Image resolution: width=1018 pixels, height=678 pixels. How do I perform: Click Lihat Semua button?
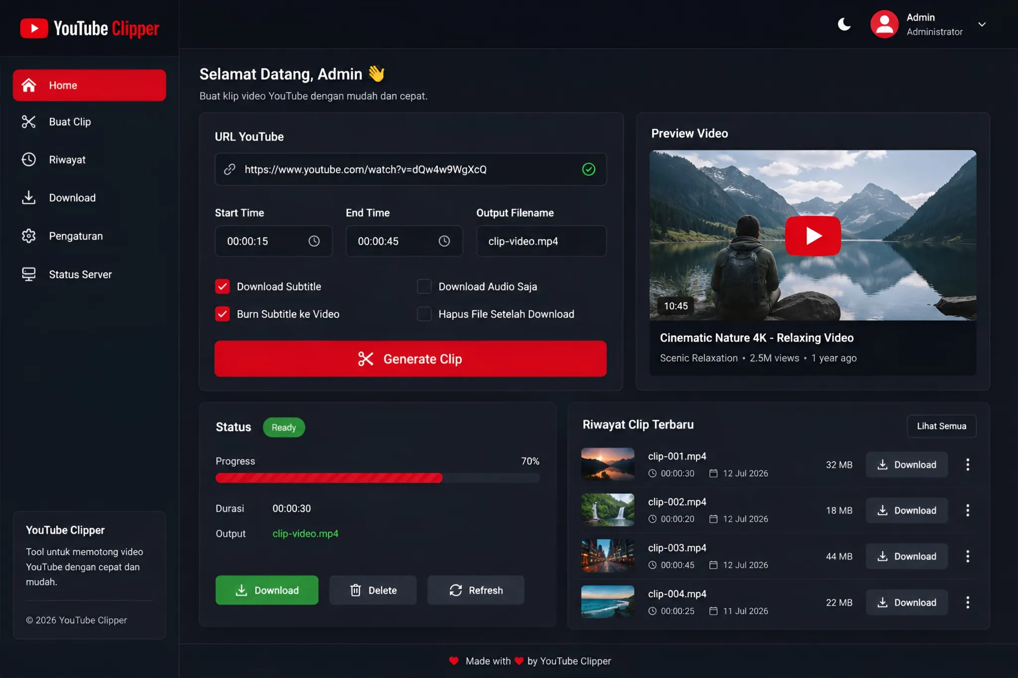[941, 426]
